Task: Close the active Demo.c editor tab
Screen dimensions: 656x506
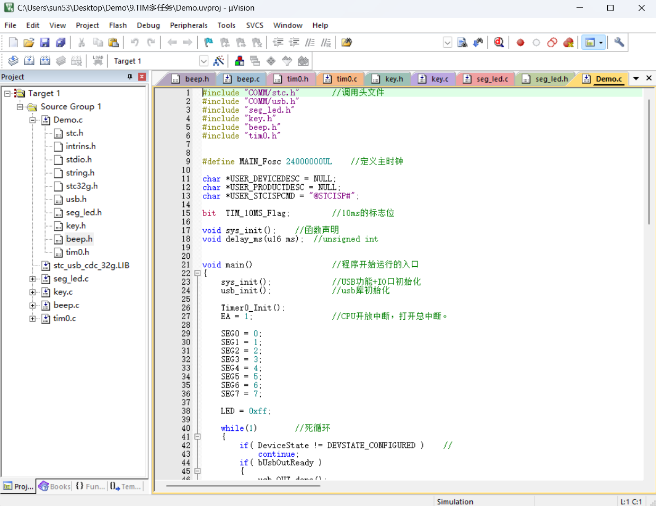Action: click(x=649, y=78)
